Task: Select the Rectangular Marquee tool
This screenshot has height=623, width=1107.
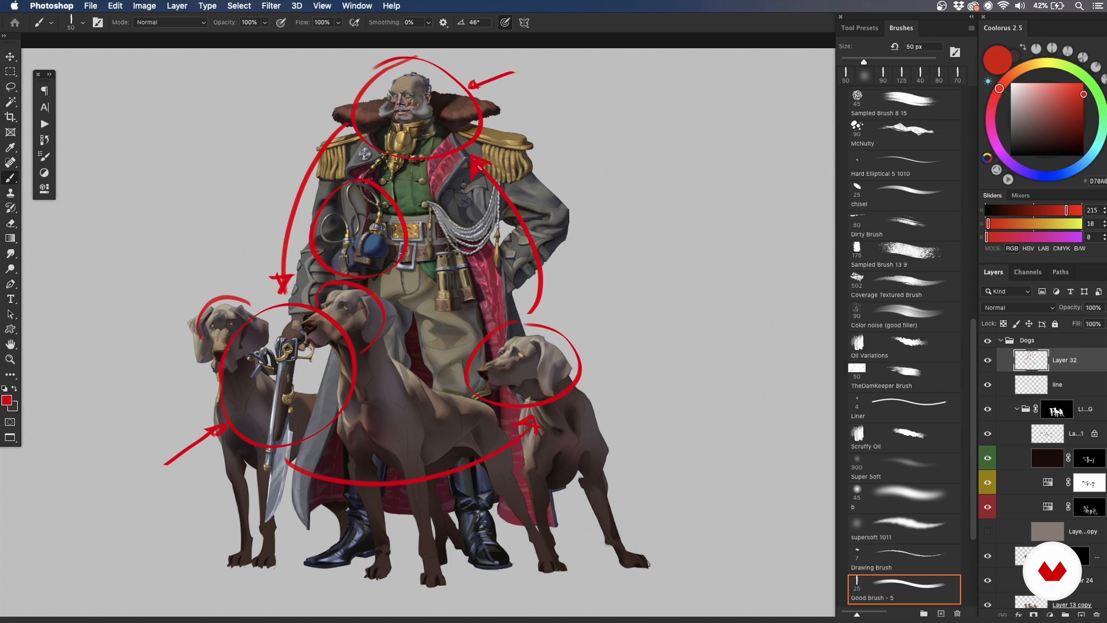Action: 10,71
